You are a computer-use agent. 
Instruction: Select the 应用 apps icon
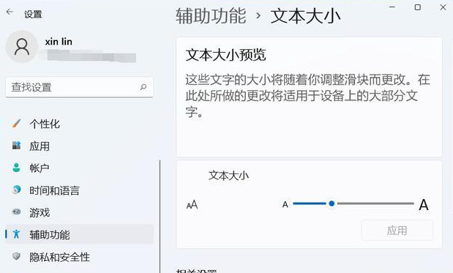pos(17,146)
